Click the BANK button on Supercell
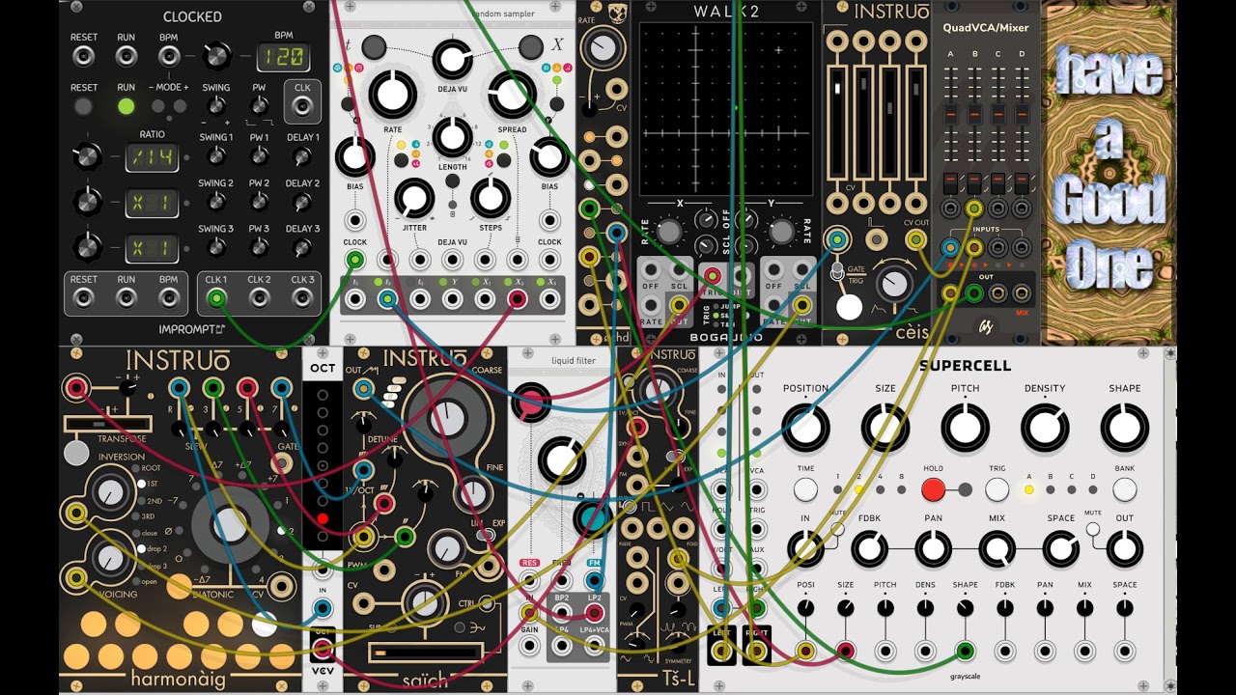The width and height of the screenshot is (1236, 695). [1124, 489]
